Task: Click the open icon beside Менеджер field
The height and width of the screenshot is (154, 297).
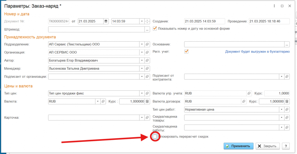Action: pyautogui.click(x=147, y=68)
